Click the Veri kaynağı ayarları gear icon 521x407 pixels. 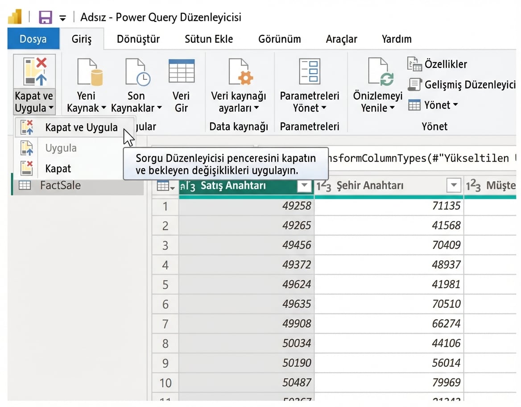(x=241, y=71)
